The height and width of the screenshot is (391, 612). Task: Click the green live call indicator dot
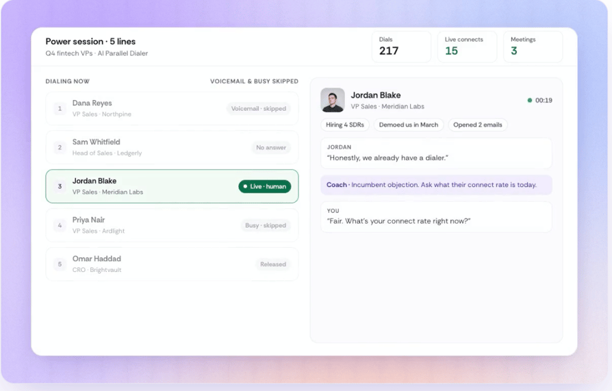tap(530, 101)
